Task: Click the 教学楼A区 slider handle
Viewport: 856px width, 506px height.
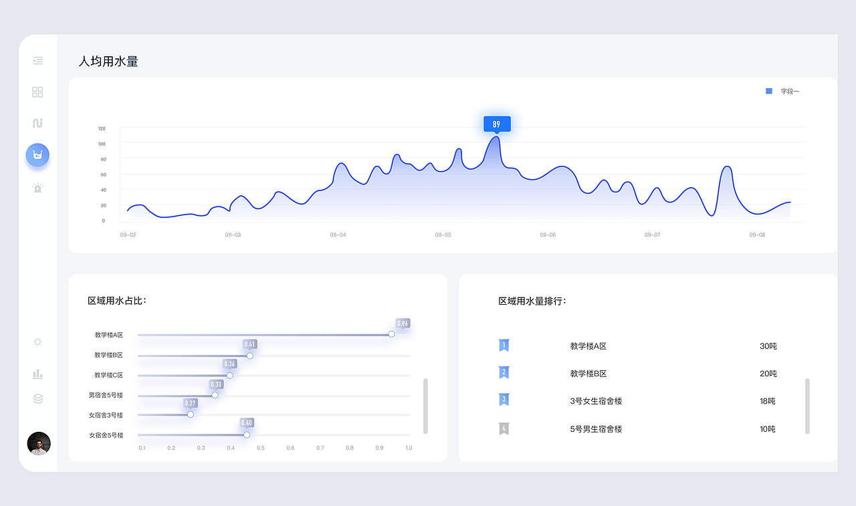Action: pyautogui.click(x=391, y=334)
